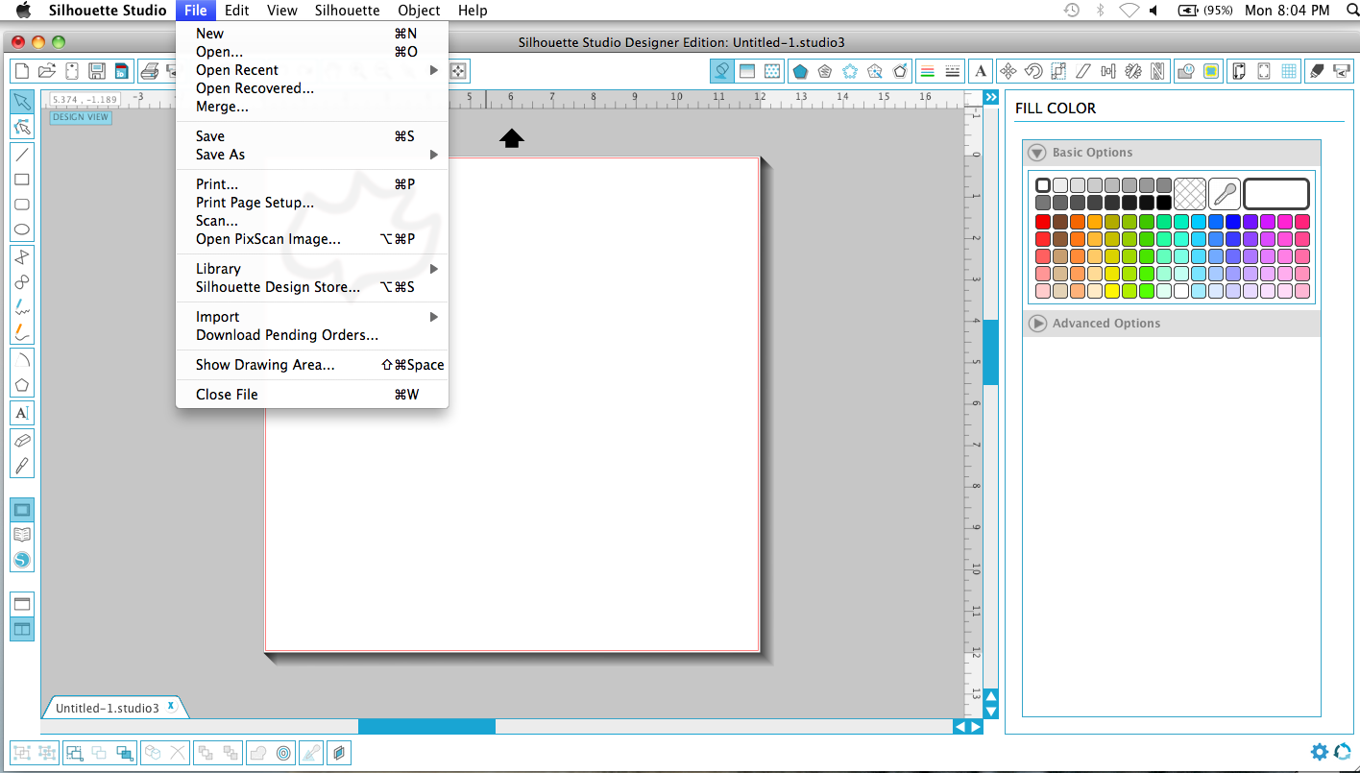This screenshot has width=1360, height=773.
Task: Click the vertical scrollbar thumb
Action: tap(991, 351)
